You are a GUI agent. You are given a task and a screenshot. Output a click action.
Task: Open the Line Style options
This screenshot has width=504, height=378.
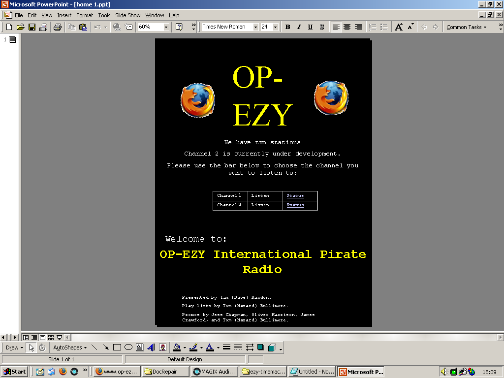[x=226, y=347]
